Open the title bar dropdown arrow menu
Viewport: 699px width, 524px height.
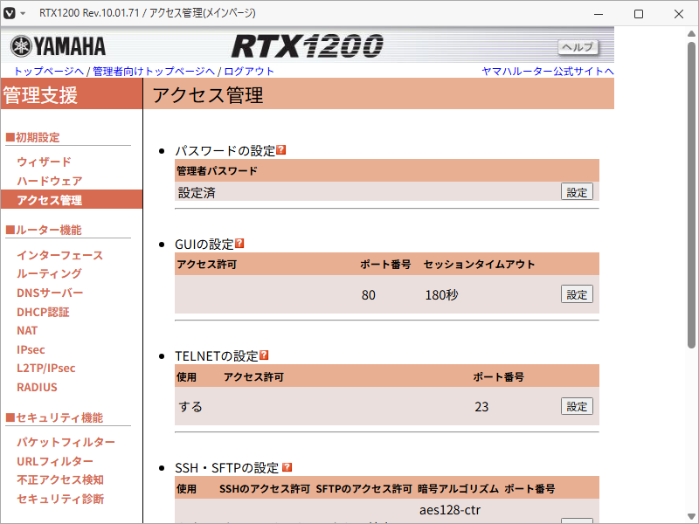pos(23,13)
